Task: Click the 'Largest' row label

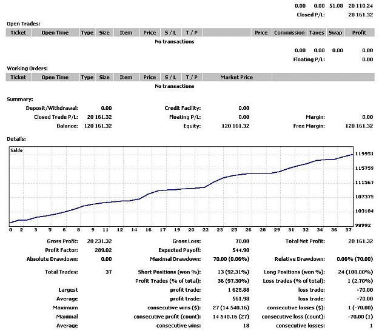Action: tap(68, 290)
